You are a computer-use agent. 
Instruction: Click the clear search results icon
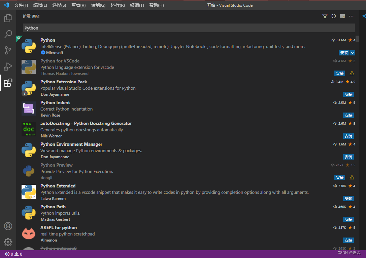[x=342, y=16]
